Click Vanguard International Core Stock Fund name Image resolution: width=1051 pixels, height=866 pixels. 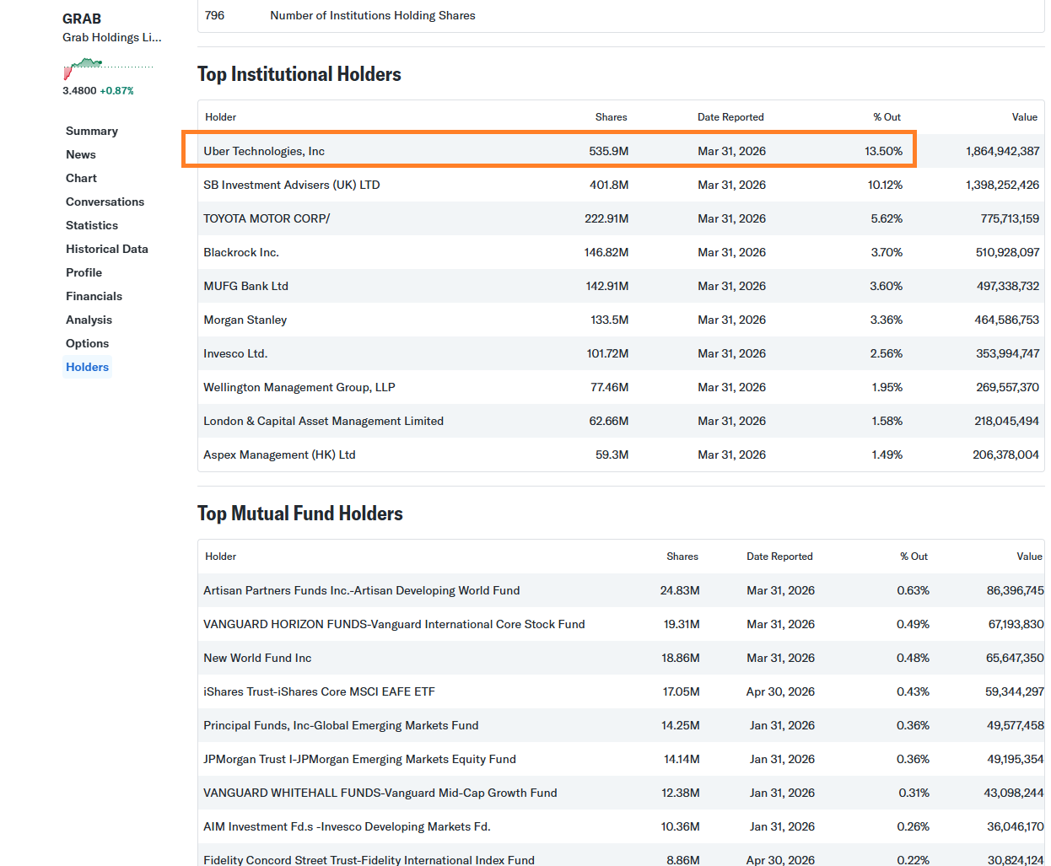coord(394,624)
